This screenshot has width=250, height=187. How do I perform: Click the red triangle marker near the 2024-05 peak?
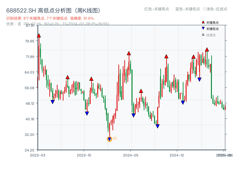129,53
